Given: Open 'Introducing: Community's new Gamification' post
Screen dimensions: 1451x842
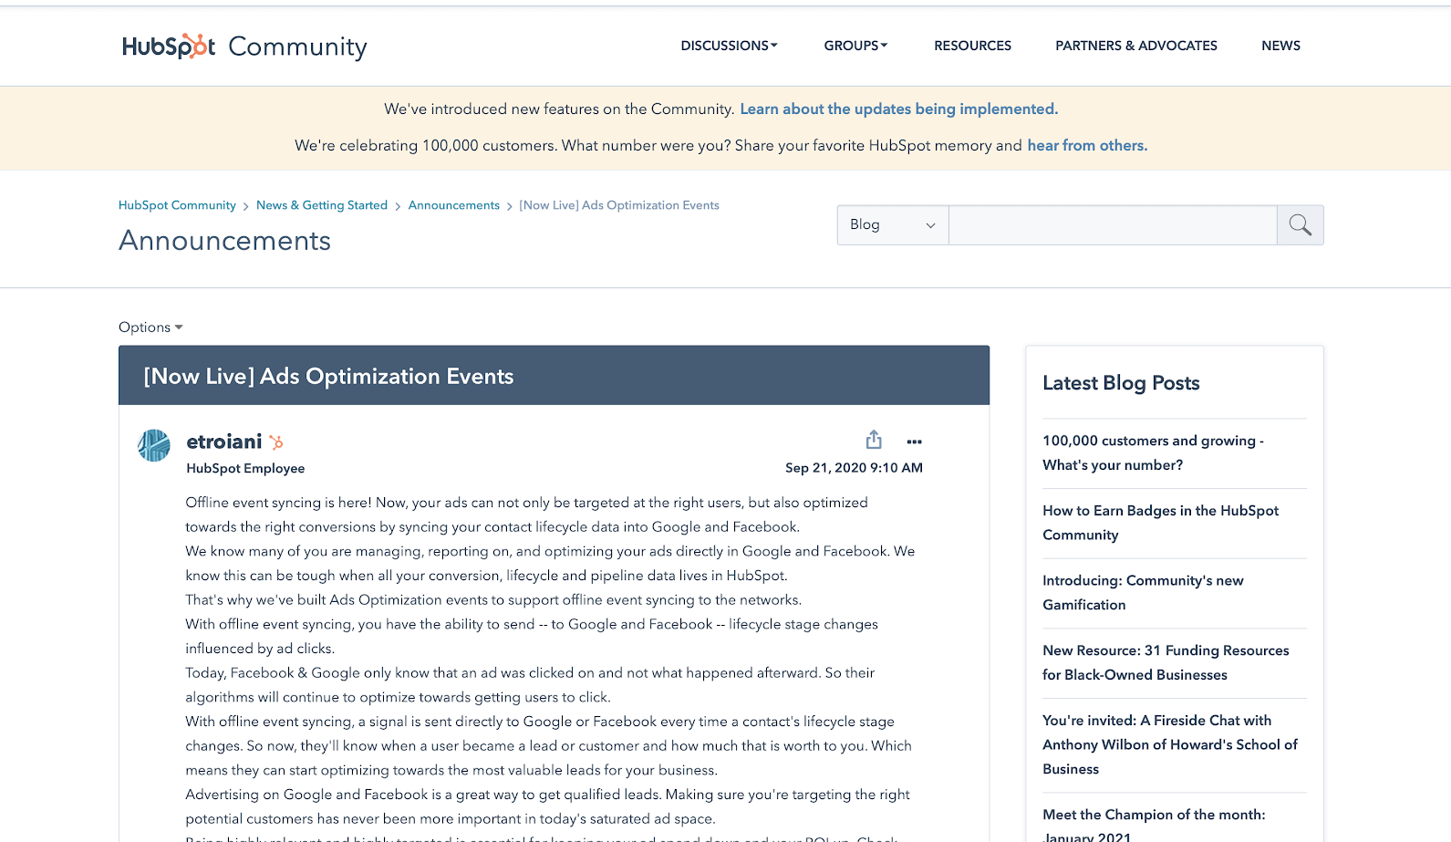Looking at the screenshot, I should point(1143,592).
